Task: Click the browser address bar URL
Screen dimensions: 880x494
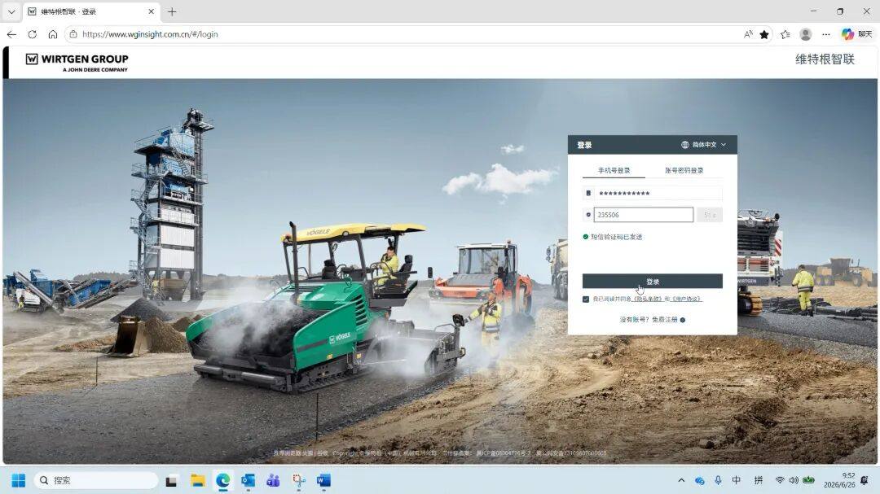Action: [151, 34]
